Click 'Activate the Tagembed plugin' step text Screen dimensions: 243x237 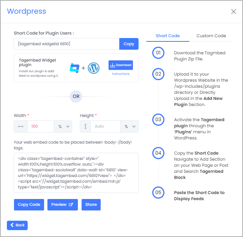coord(199,129)
